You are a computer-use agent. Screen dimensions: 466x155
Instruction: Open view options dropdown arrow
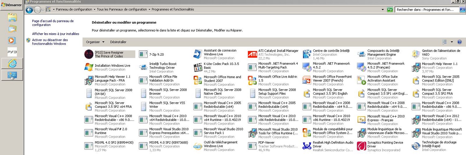click(452, 42)
